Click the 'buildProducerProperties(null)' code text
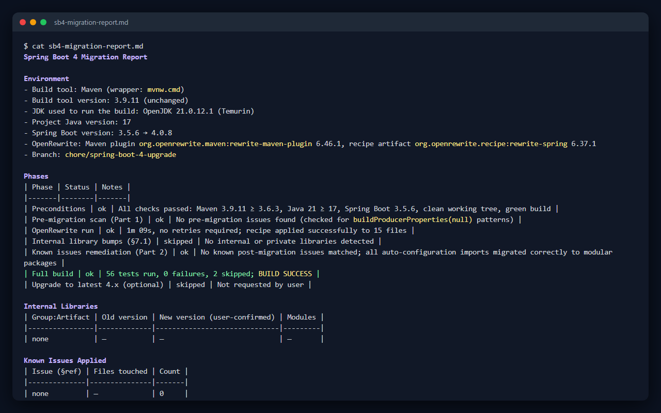 tap(413, 219)
